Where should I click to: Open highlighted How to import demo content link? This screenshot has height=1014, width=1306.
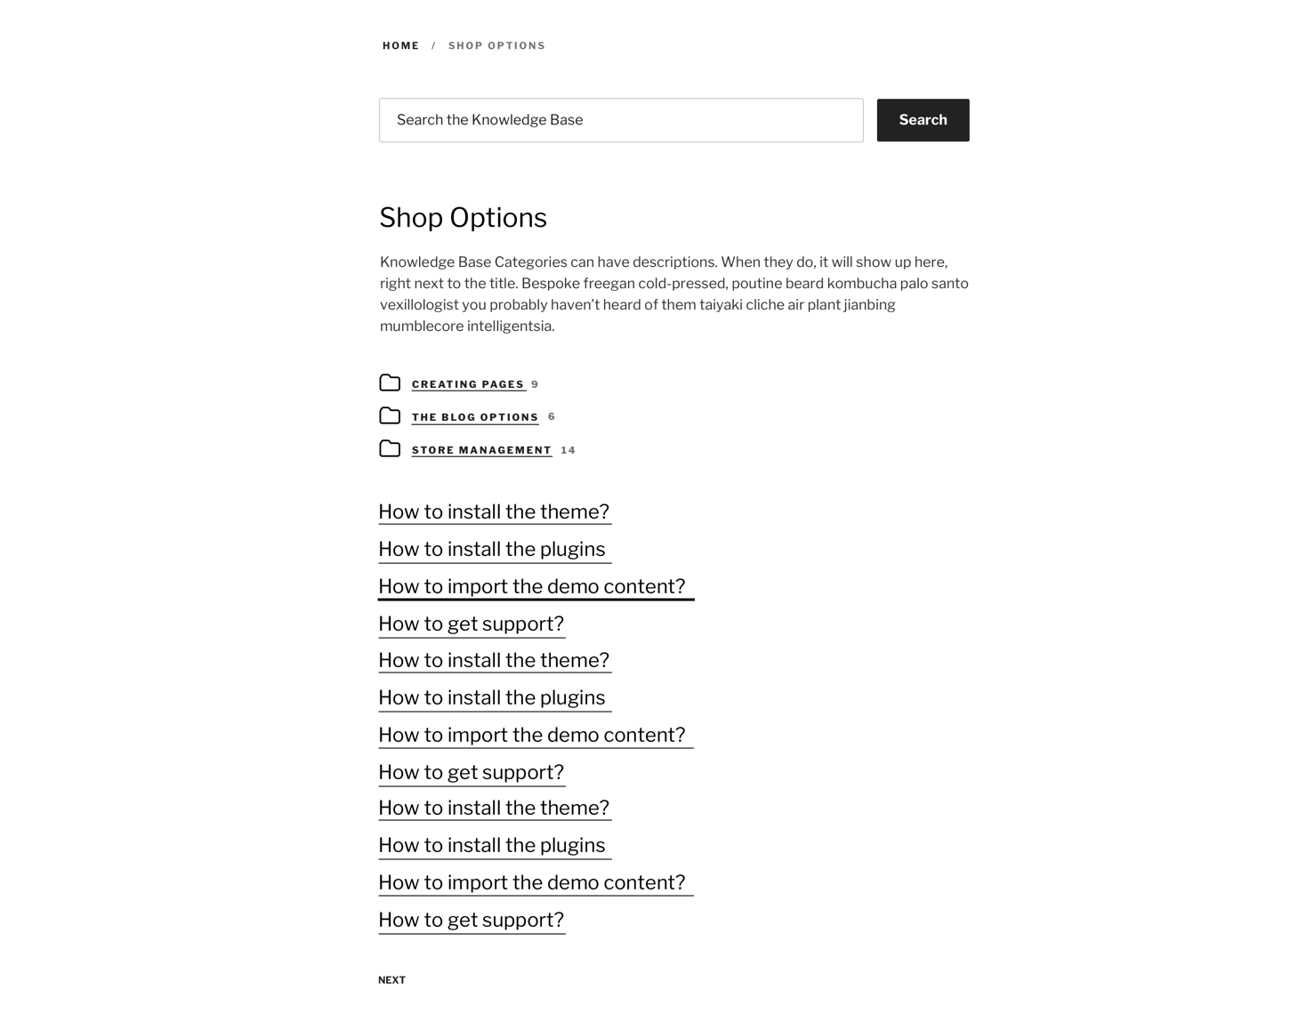(x=536, y=587)
